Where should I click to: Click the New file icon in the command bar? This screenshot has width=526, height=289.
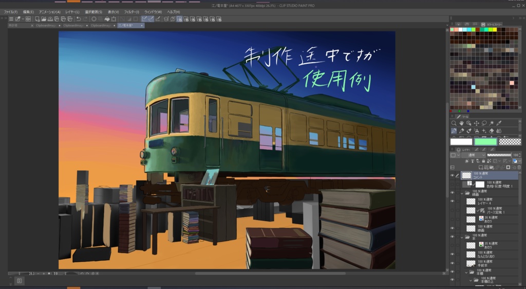[37, 19]
